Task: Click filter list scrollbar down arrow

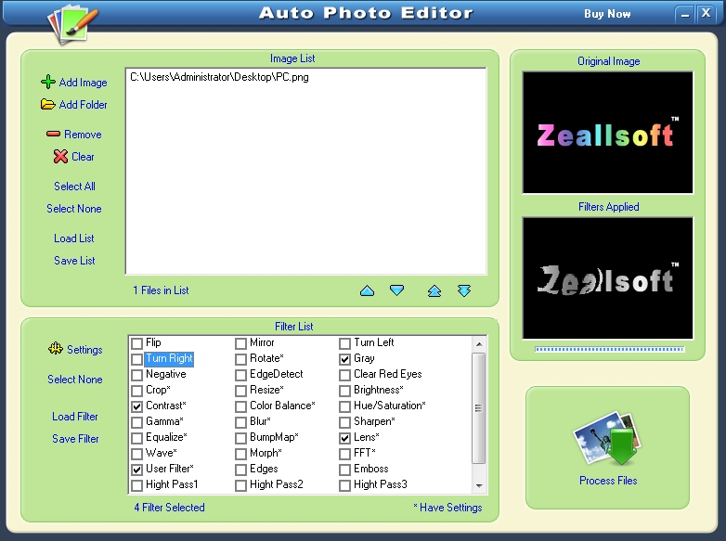Action: tap(479, 485)
